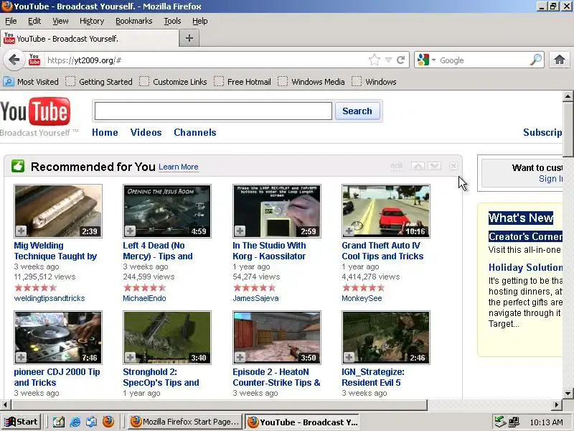The width and height of the screenshot is (574, 431).
Task: Launch Internet Explorer from quick launch
Action: coord(75,422)
